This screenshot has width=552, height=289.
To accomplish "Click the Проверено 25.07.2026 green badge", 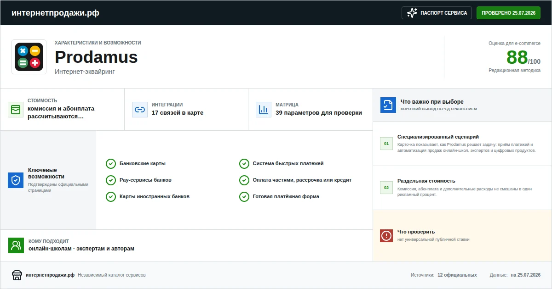I will pos(508,13).
